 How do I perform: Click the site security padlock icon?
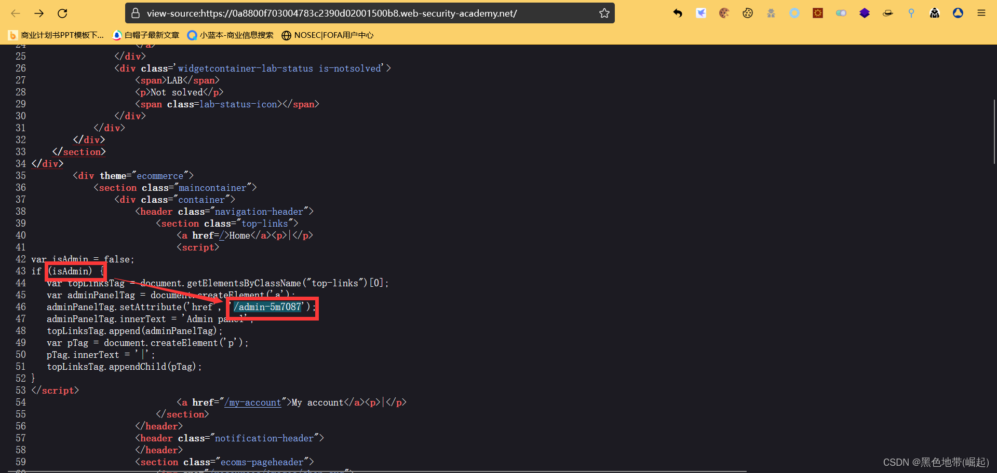[136, 13]
